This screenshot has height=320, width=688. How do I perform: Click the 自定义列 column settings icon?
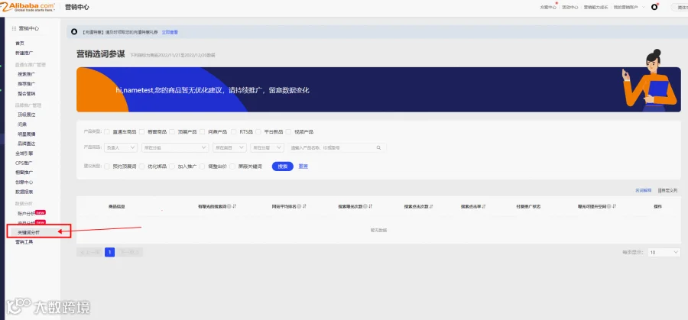[660, 191]
